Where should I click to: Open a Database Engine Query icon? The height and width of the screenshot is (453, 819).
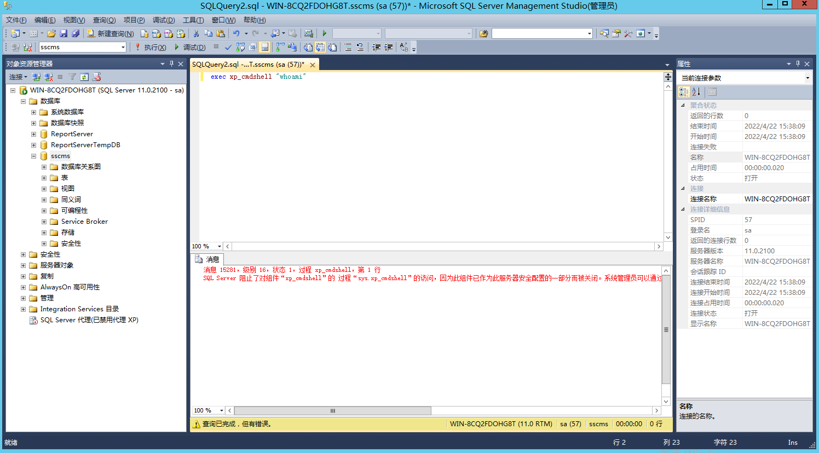145,33
